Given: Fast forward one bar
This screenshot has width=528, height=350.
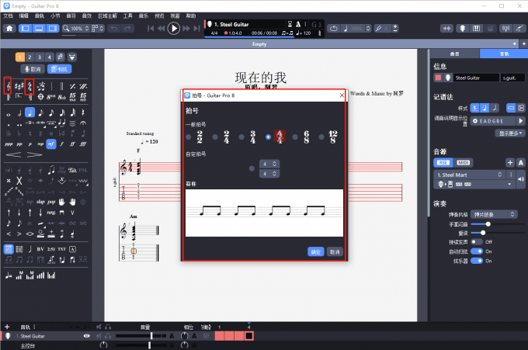Looking at the screenshot, I should pos(186,29).
